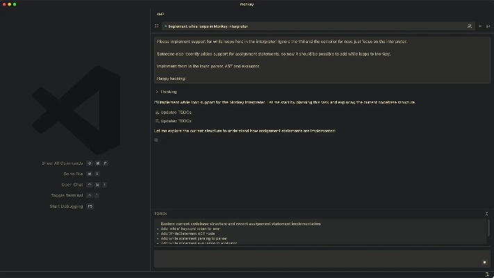Click the 'Happy hacking!' line in the prompt
Viewport: 494px width, 278px height.
pos(171,79)
